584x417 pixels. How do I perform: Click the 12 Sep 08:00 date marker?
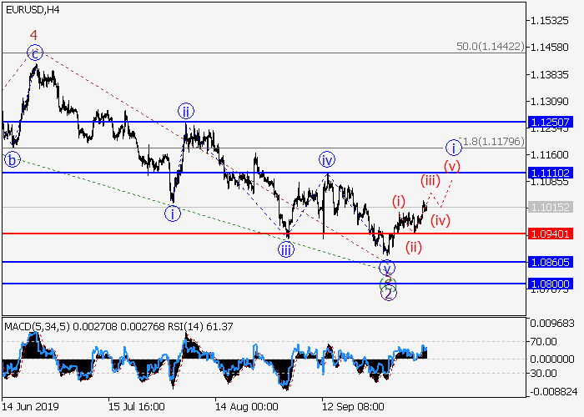point(354,408)
